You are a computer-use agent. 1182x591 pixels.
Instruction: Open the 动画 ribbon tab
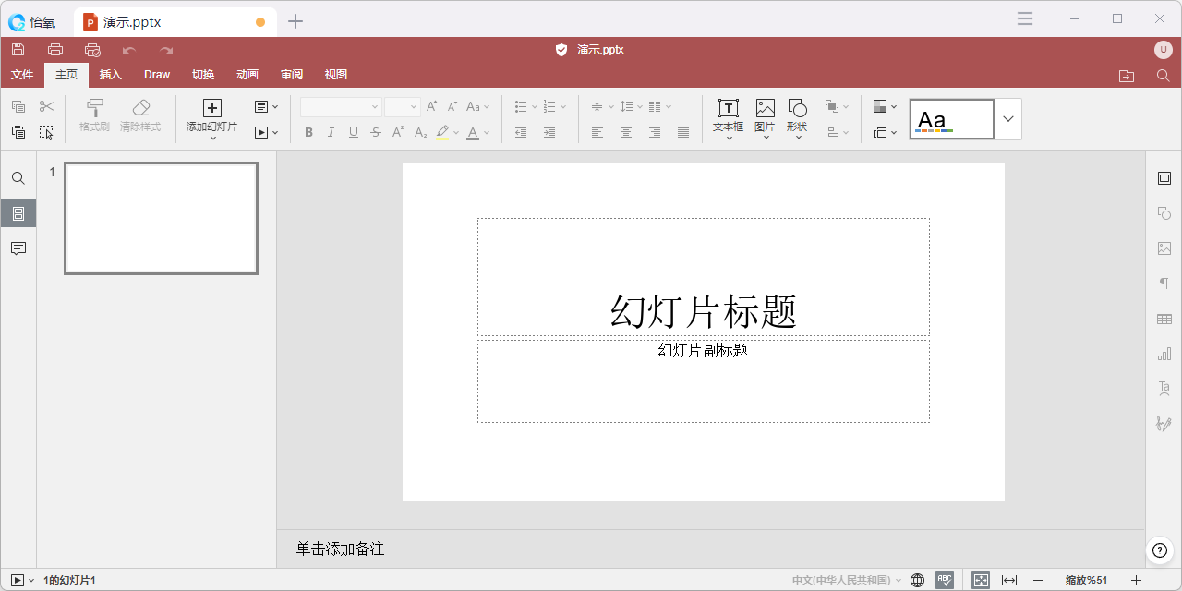point(247,75)
